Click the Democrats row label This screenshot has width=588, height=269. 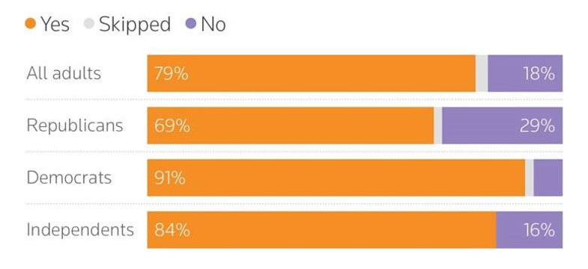tap(69, 177)
